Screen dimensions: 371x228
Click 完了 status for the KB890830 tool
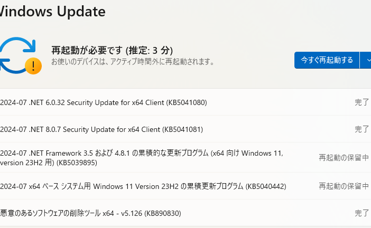[362, 213]
